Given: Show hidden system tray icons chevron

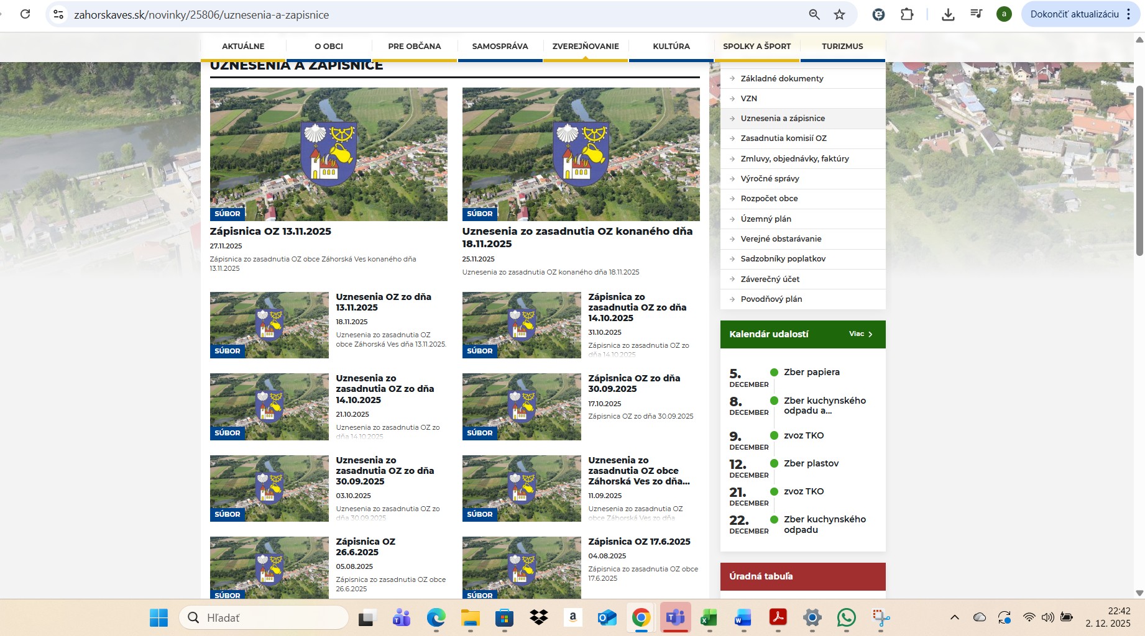Looking at the screenshot, I should coord(954,617).
